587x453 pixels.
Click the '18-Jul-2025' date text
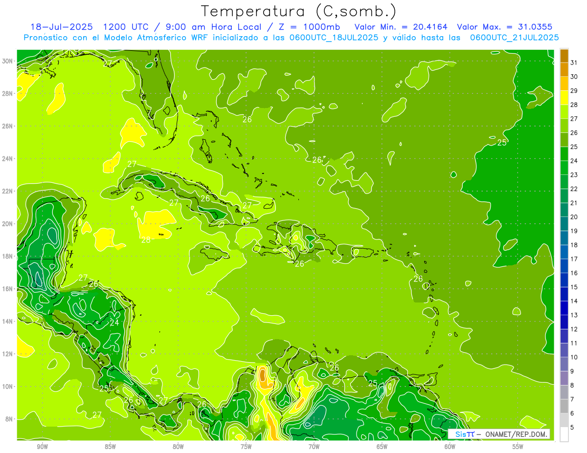62,27
